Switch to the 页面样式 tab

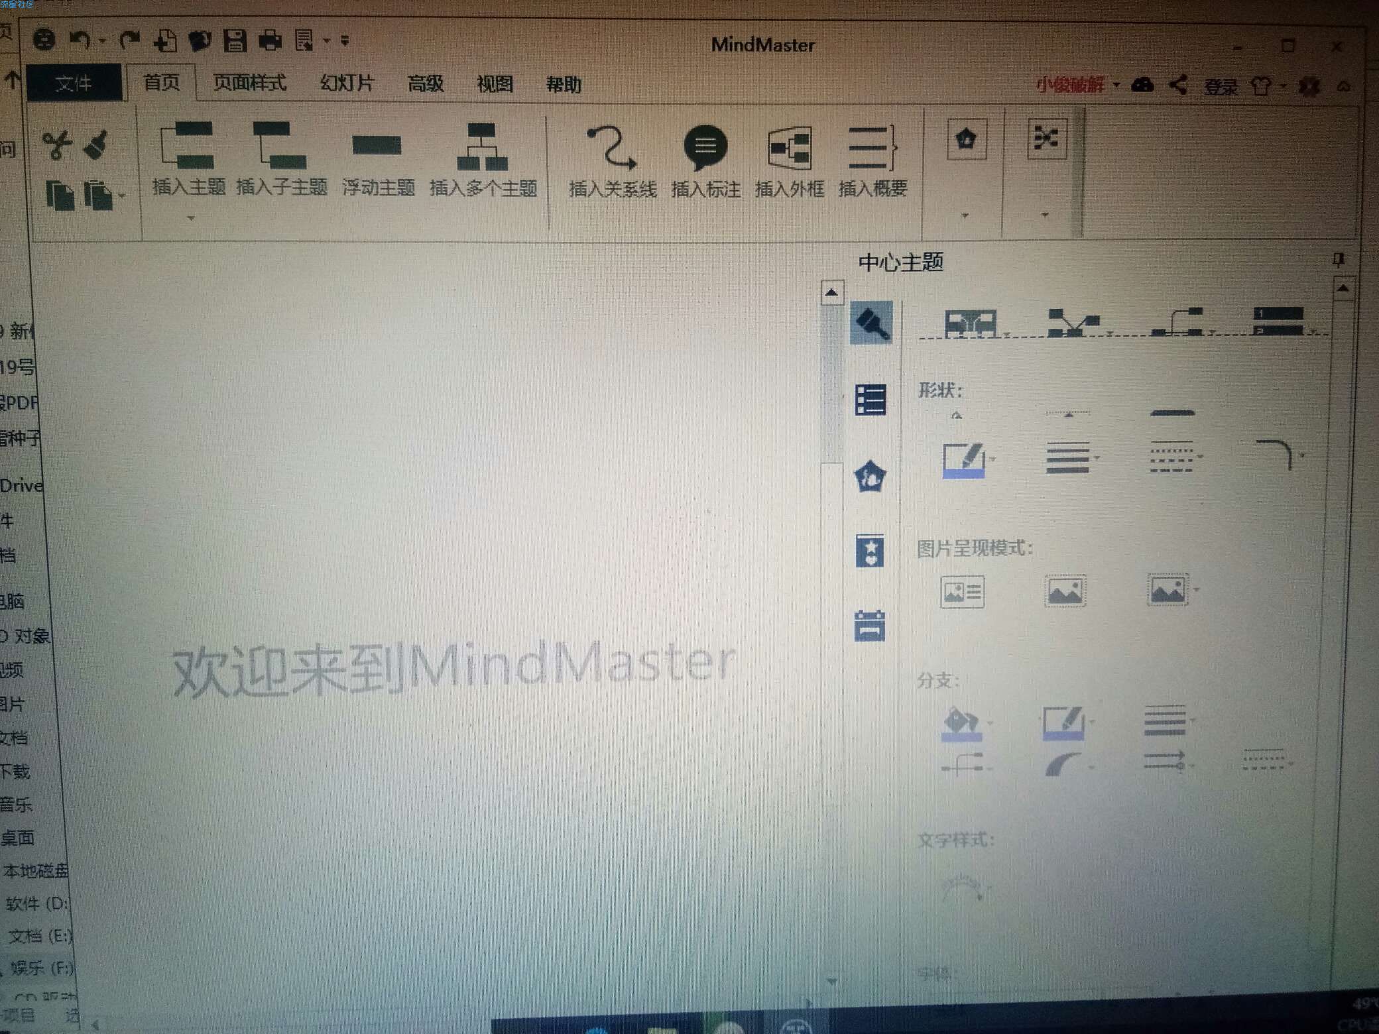[250, 84]
